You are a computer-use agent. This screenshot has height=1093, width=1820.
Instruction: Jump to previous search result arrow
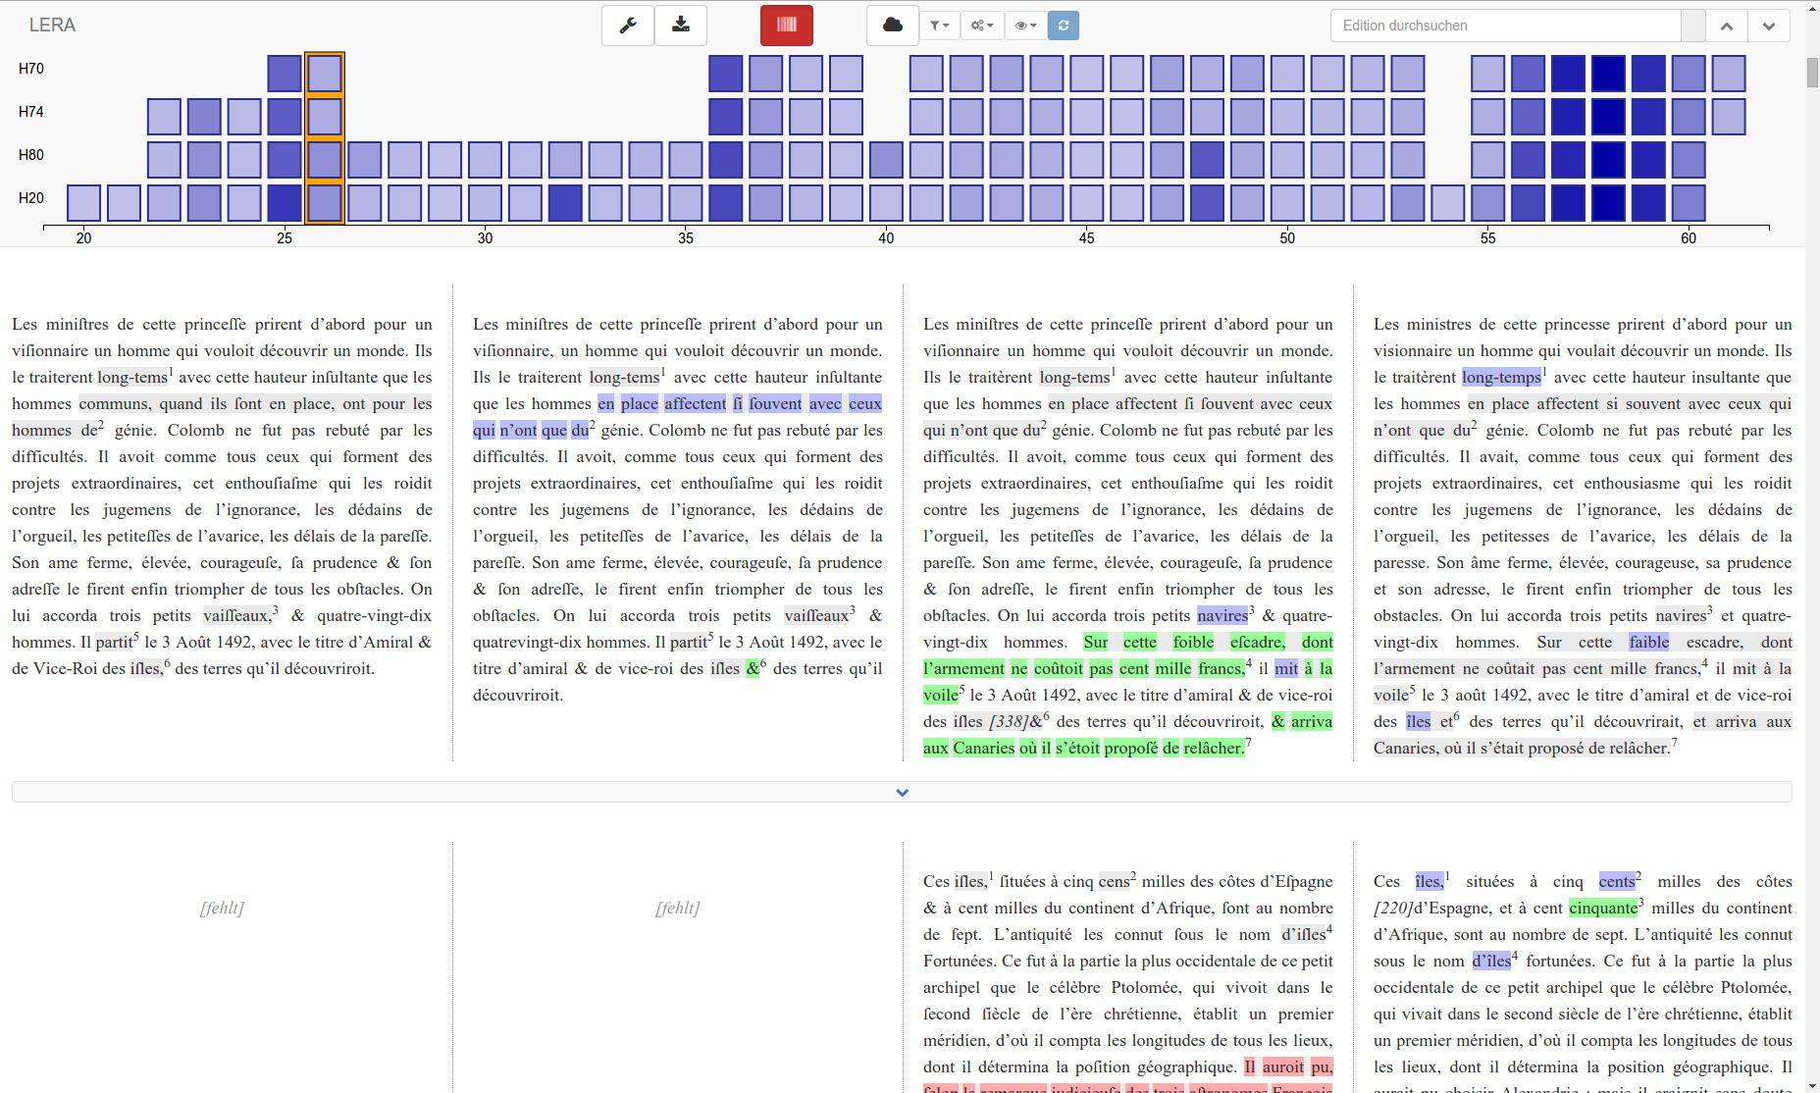(x=1727, y=26)
